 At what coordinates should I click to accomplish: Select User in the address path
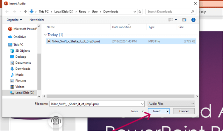tap(95, 12)
